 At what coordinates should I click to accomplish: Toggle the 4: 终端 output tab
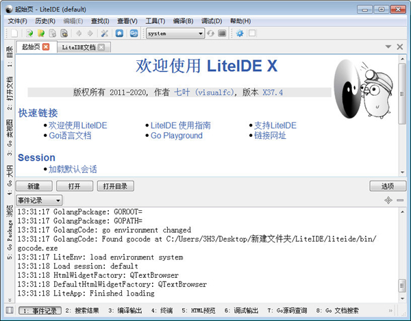click(162, 311)
